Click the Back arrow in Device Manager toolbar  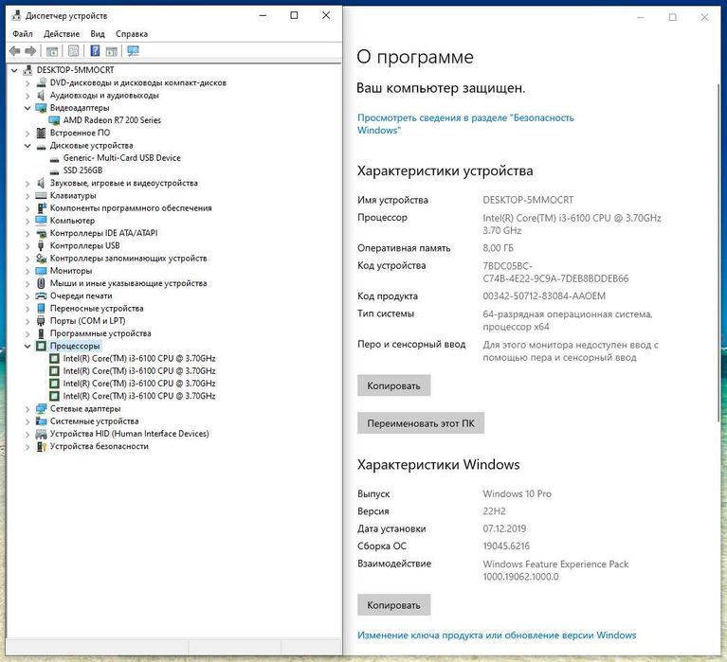pos(15,51)
